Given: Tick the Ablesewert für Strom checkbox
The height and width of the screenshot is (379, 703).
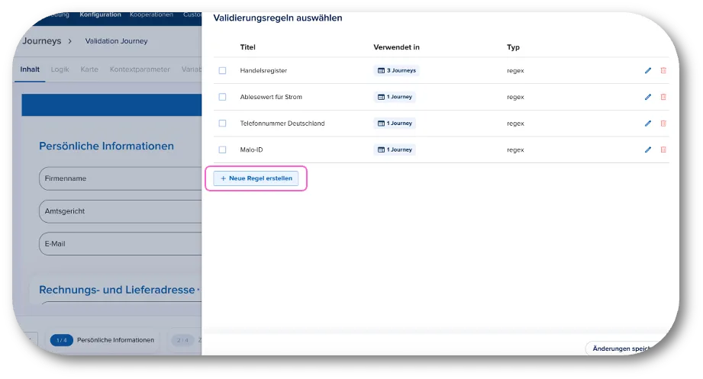Looking at the screenshot, I should tap(222, 97).
